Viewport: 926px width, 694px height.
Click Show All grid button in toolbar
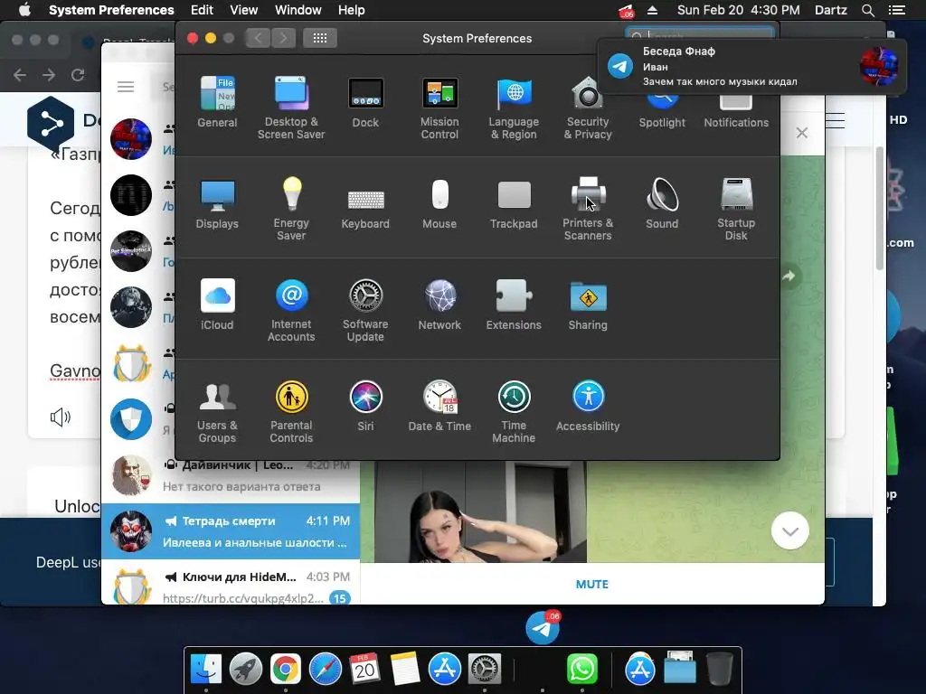320,38
